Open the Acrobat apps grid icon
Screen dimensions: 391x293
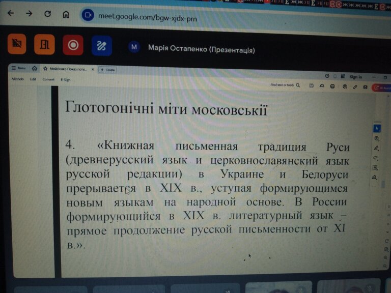point(343,76)
